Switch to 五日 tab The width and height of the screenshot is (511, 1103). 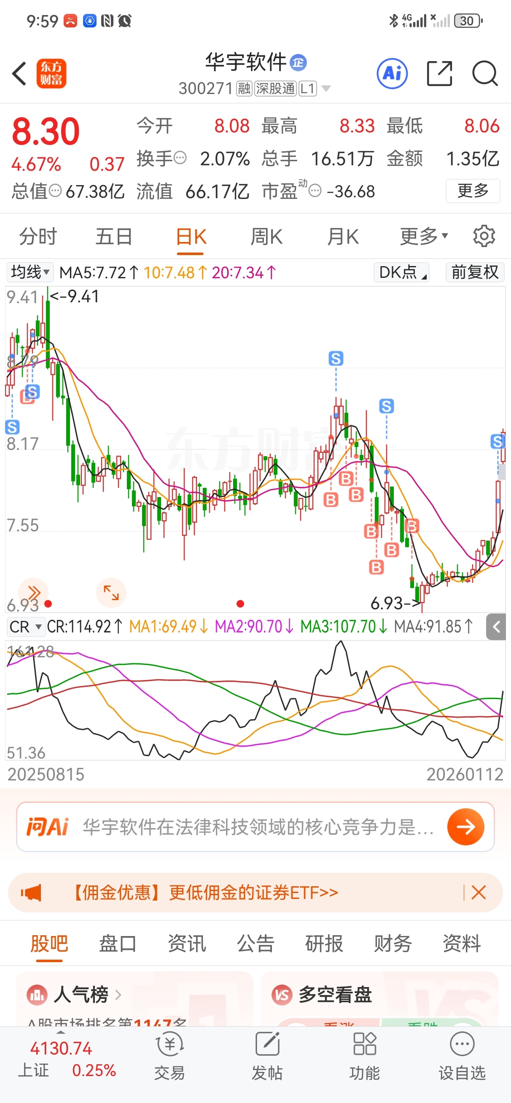click(x=114, y=236)
